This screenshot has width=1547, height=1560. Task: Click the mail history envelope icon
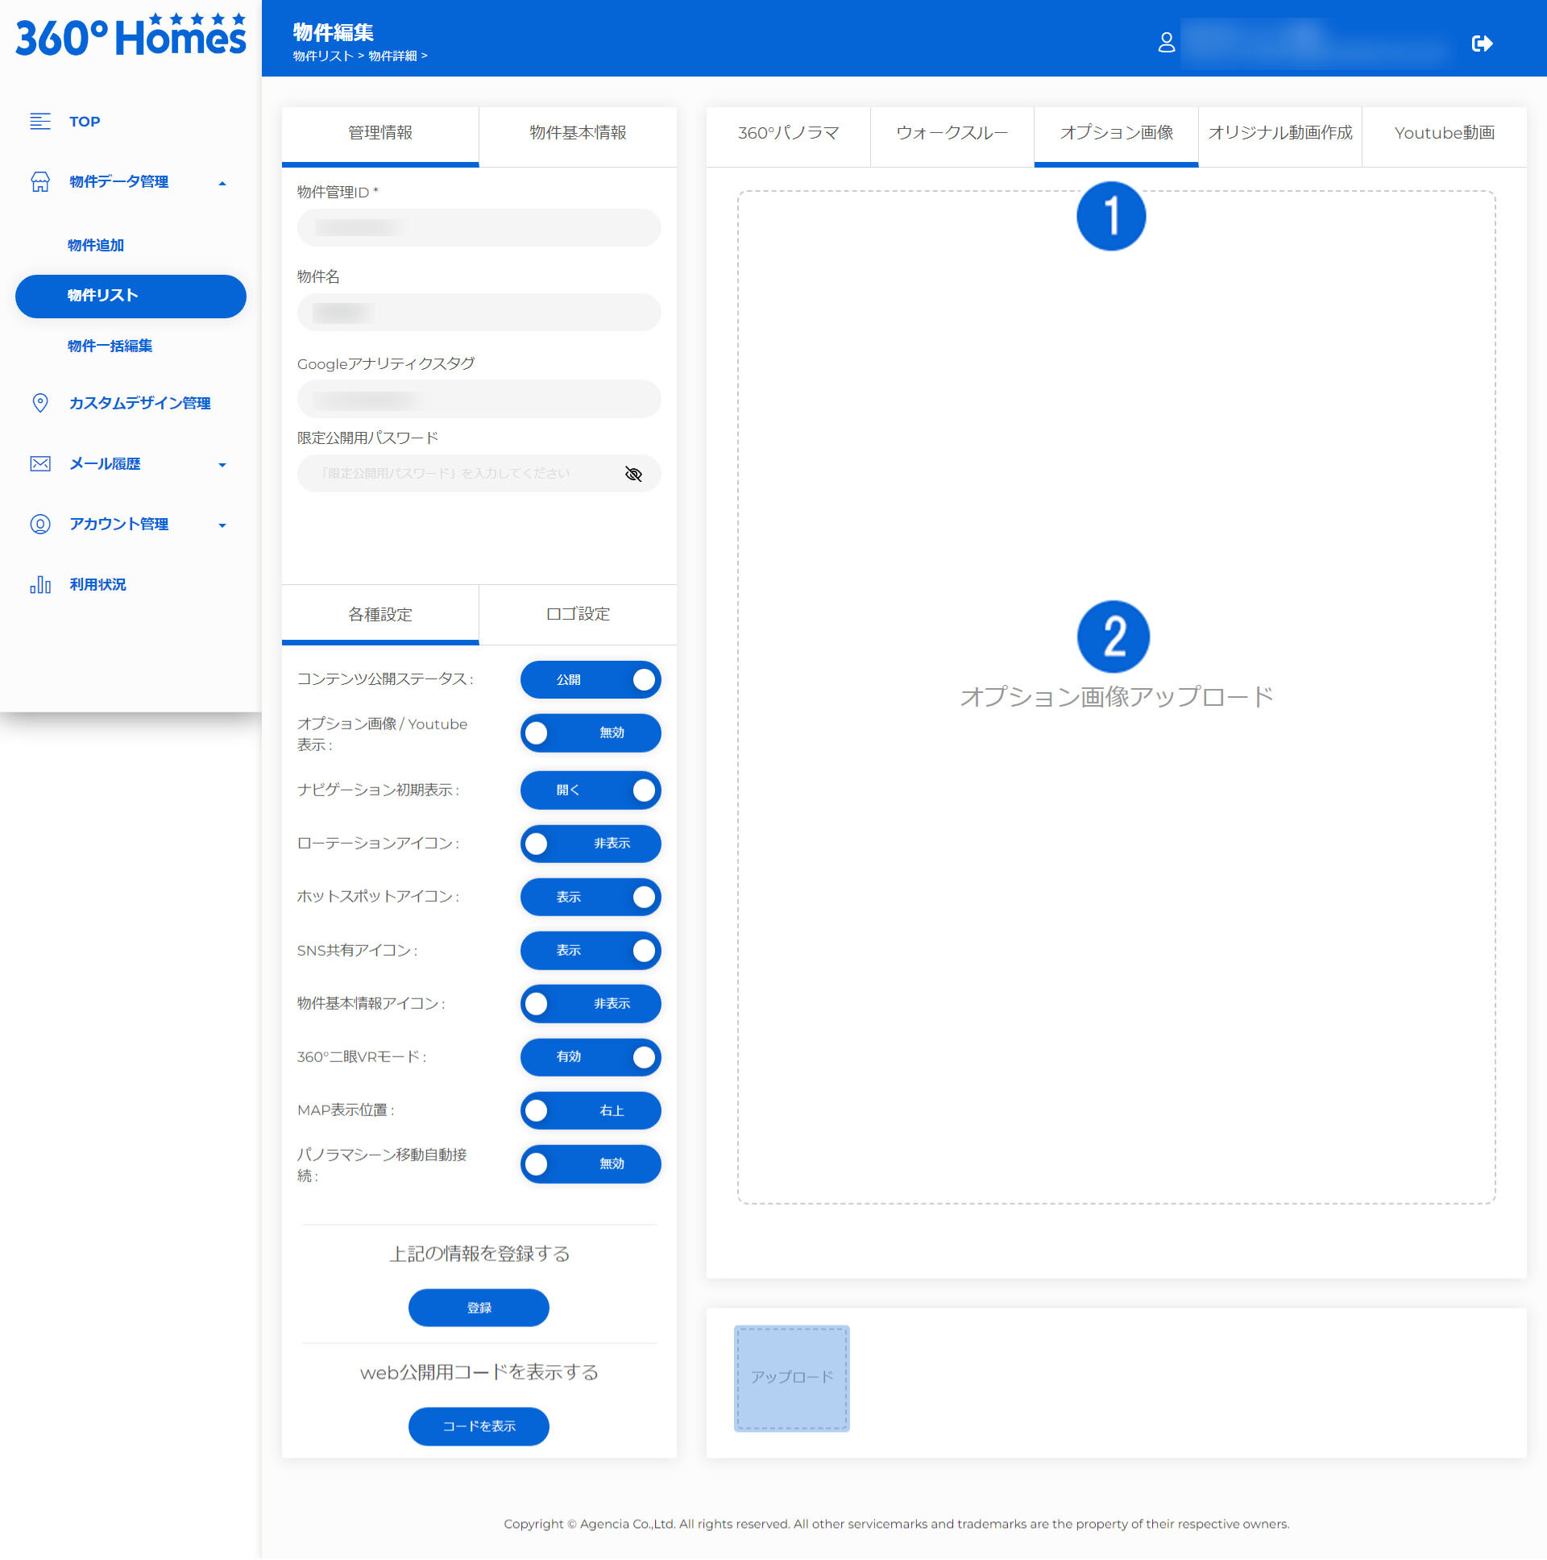point(39,463)
